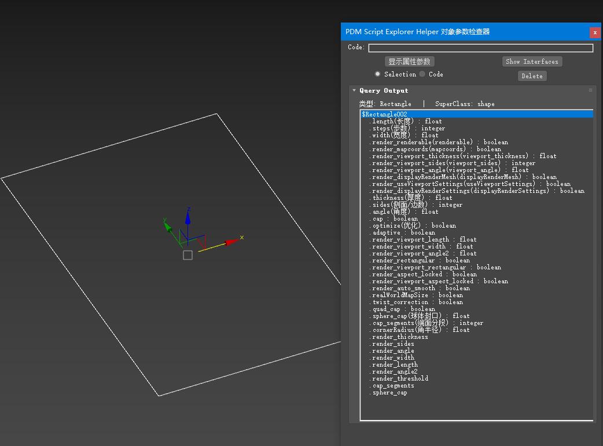This screenshot has width=603, height=446.
Task: Select the .render_auto_smooth : boolean row
Action: click(x=476, y=288)
